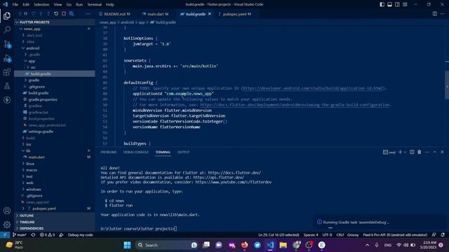Open the Accounts menu icon
This screenshot has width=449, height=252.
7,211
